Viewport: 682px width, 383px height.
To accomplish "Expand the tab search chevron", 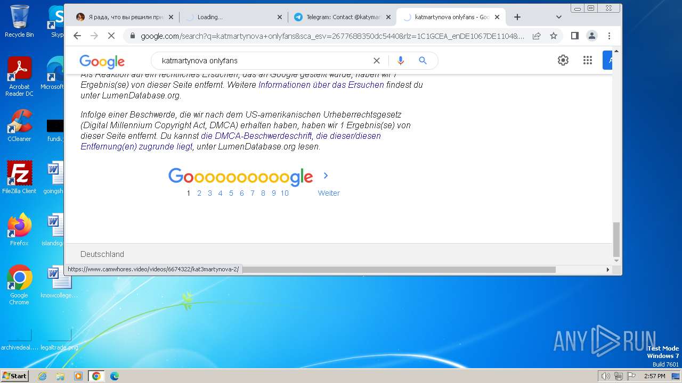I will pos(558,17).
